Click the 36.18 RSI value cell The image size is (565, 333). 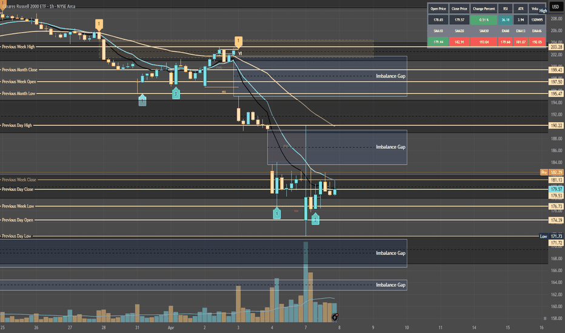pyautogui.click(x=505, y=20)
